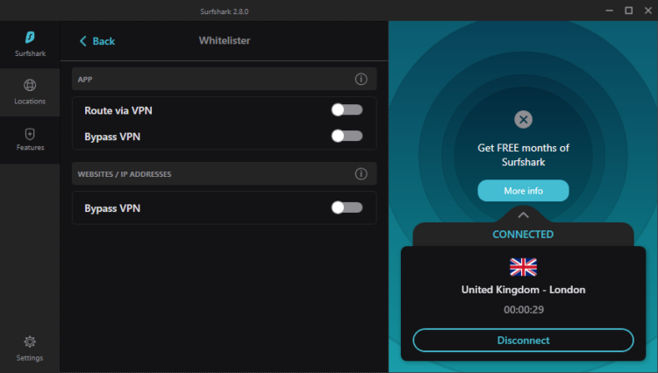Screen dimensions: 658x373
Task: Click the United Kingdom - London text
Action: pos(523,290)
